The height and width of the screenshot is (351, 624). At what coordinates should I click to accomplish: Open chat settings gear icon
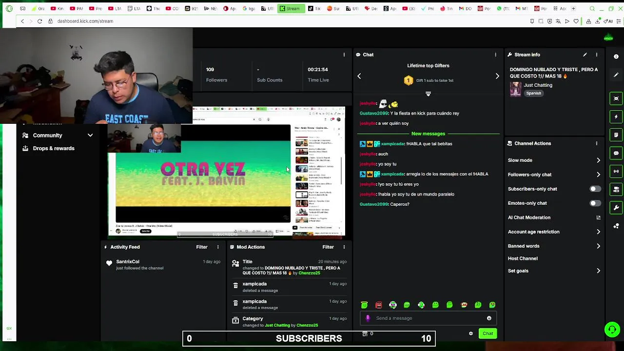(x=471, y=334)
